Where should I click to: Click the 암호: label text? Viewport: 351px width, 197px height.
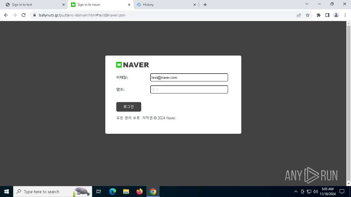tap(120, 89)
